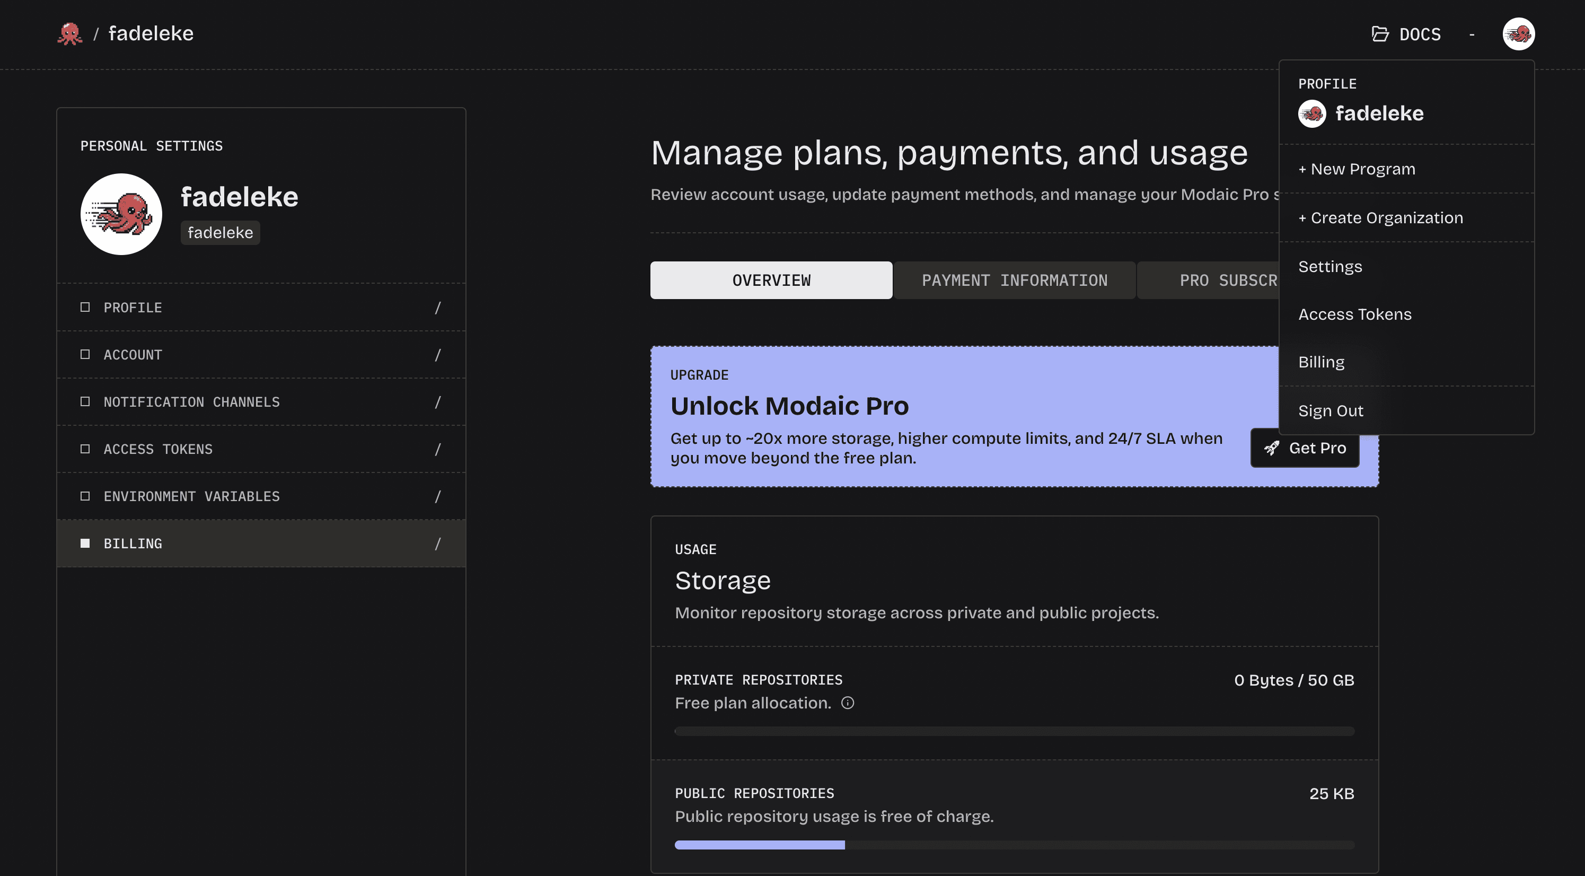Viewport: 1585px width, 876px height.
Task: Switch to the Payment Information tab
Action: [x=1014, y=280]
